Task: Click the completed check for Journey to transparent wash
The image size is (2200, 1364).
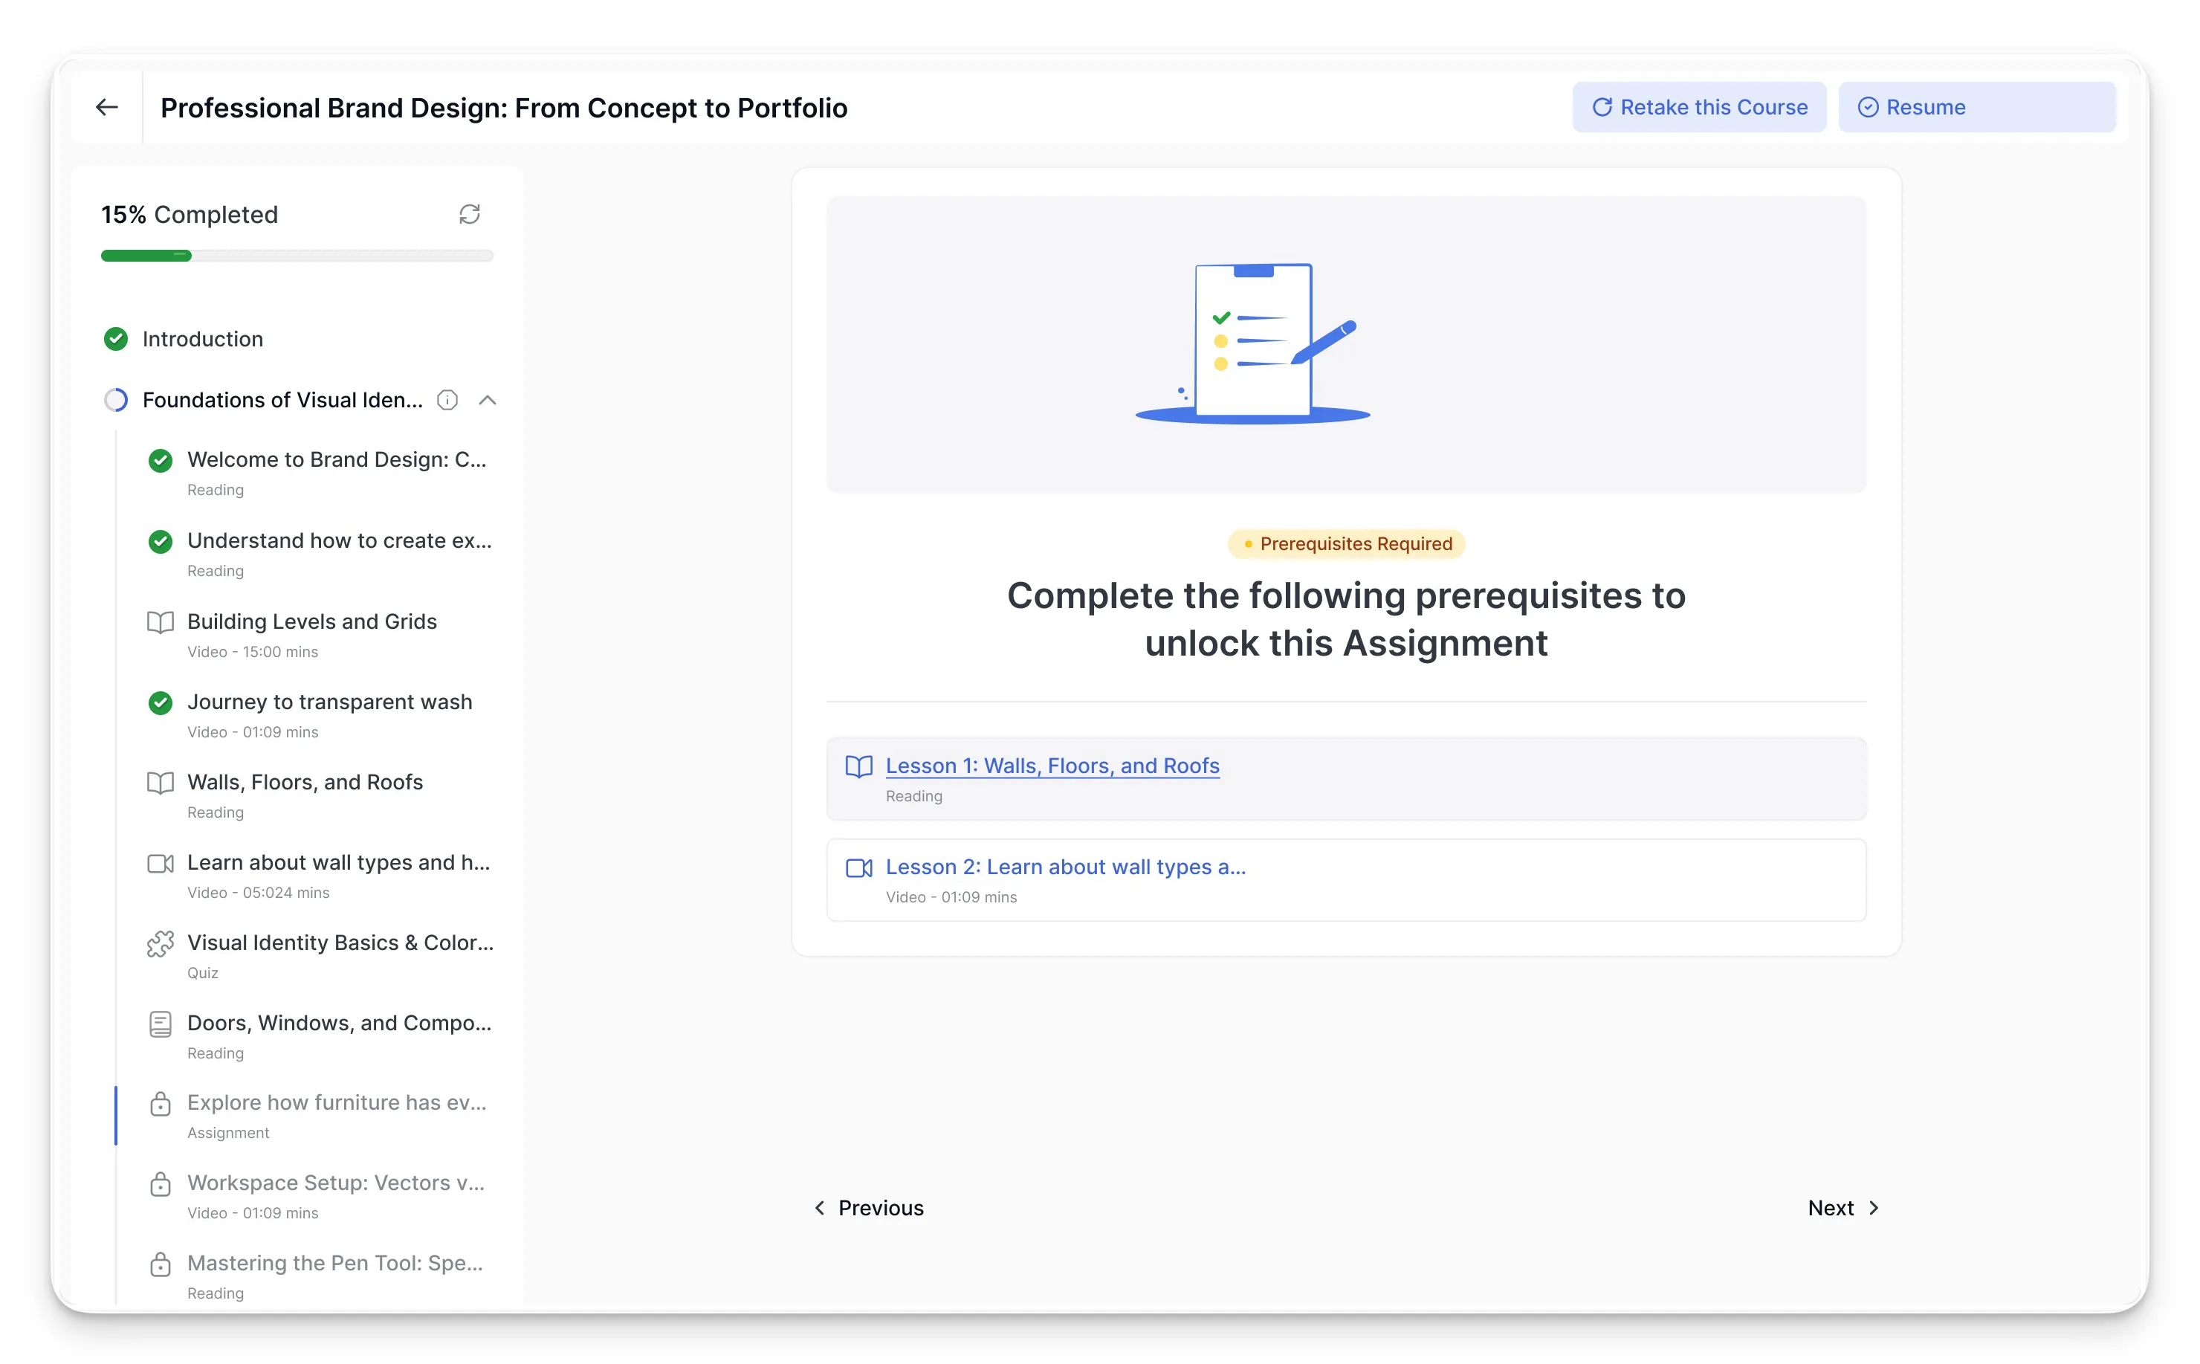Action: [161, 702]
